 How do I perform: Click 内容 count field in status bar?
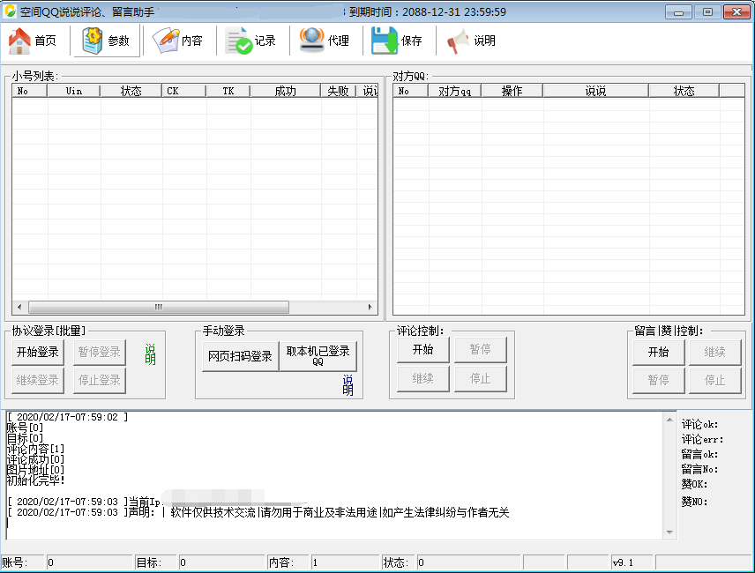tap(345, 562)
